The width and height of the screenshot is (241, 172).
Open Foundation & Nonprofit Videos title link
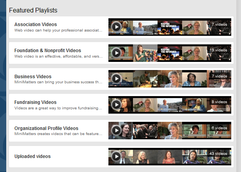(48, 51)
